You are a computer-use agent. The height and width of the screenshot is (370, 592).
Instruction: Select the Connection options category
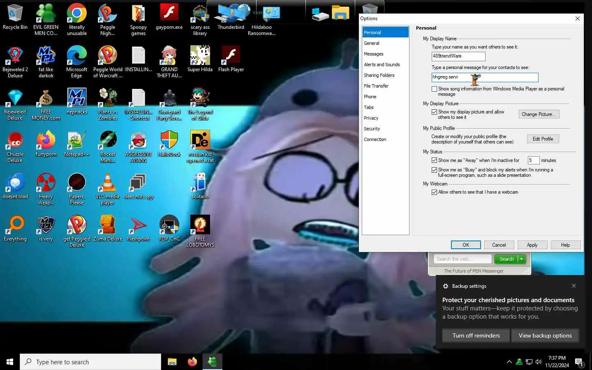click(385, 139)
